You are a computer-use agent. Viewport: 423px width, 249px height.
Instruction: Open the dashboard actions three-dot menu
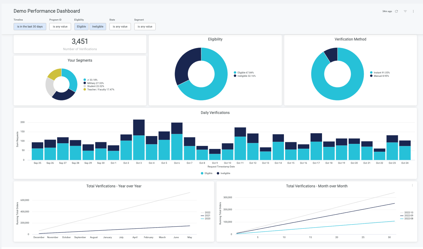tap(413, 11)
